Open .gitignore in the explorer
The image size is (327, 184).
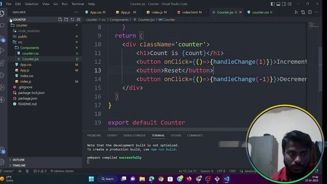pyautogui.click(x=25, y=87)
